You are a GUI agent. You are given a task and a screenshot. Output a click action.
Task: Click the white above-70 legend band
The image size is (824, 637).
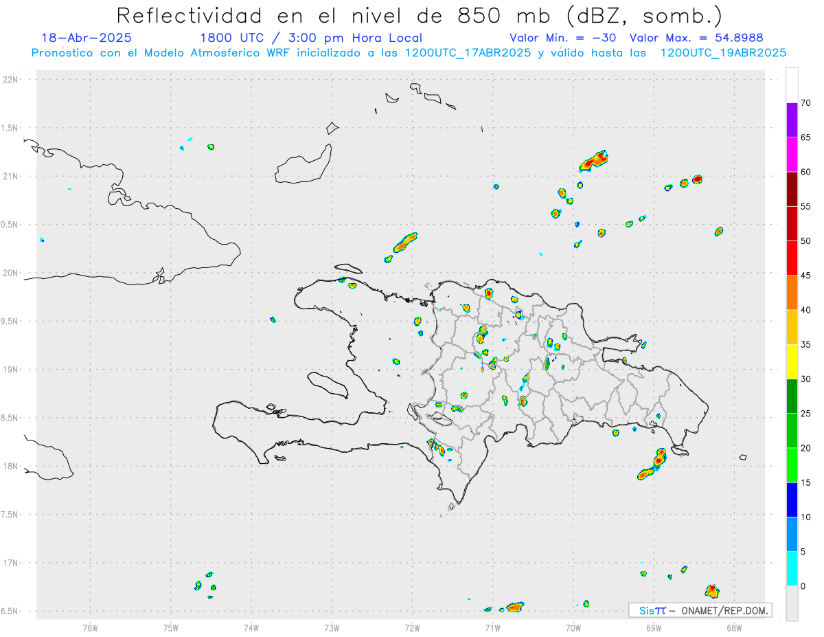pyautogui.click(x=792, y=86)
